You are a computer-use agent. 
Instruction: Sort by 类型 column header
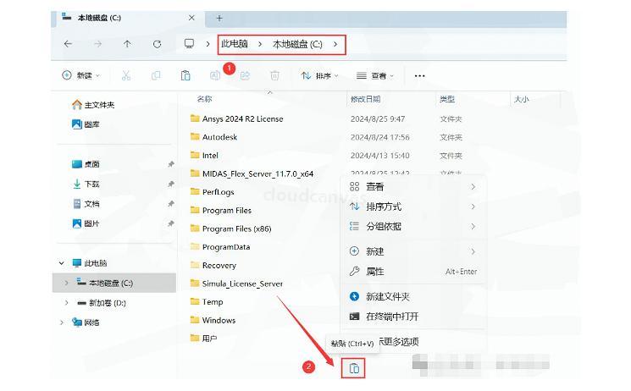tap(447, 99)
